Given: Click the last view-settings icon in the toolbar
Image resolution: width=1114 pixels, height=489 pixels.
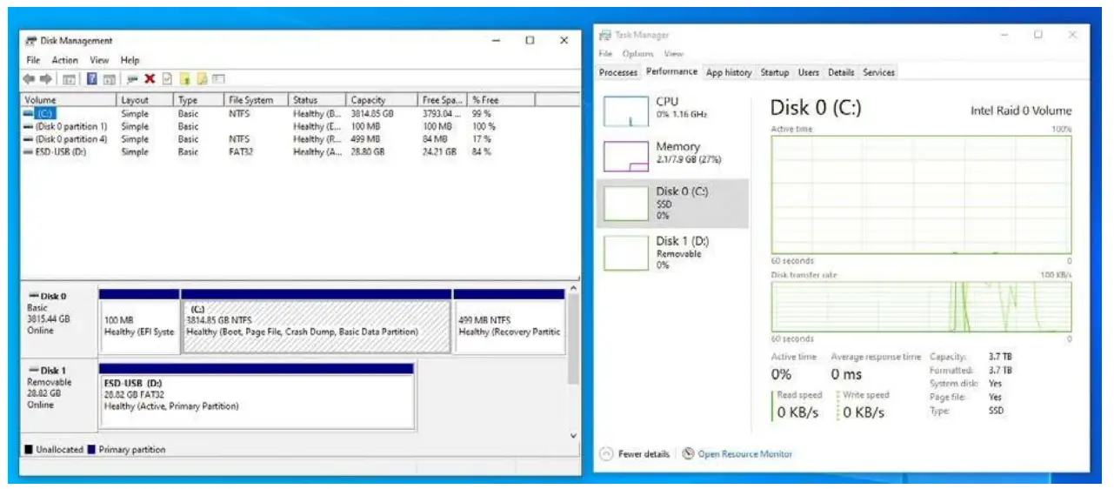Looking at the screenshot, I should pos(219,79).
